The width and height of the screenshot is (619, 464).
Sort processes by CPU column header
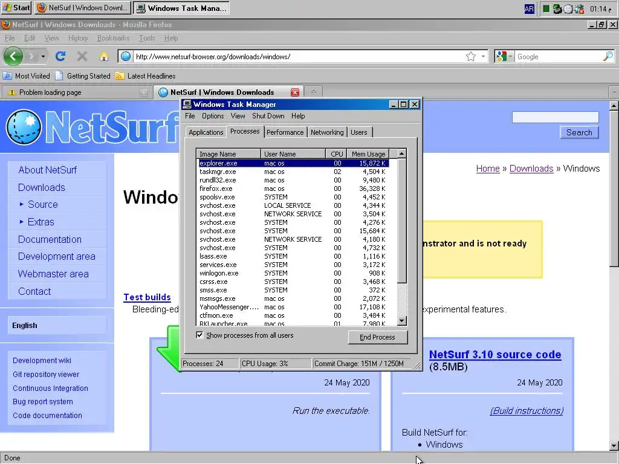(336, 154)
